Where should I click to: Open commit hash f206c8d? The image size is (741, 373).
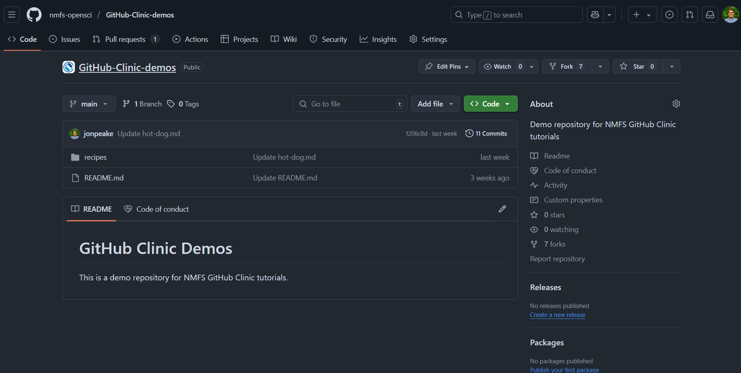point(417,134)
